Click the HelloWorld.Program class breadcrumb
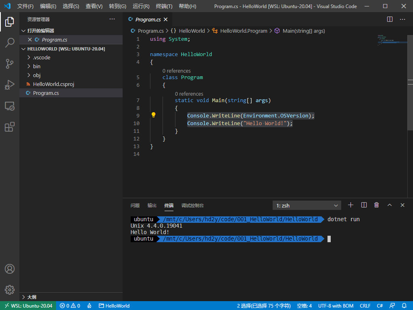The height and width of the screenshot is (310, 413). tap(240, 31)
